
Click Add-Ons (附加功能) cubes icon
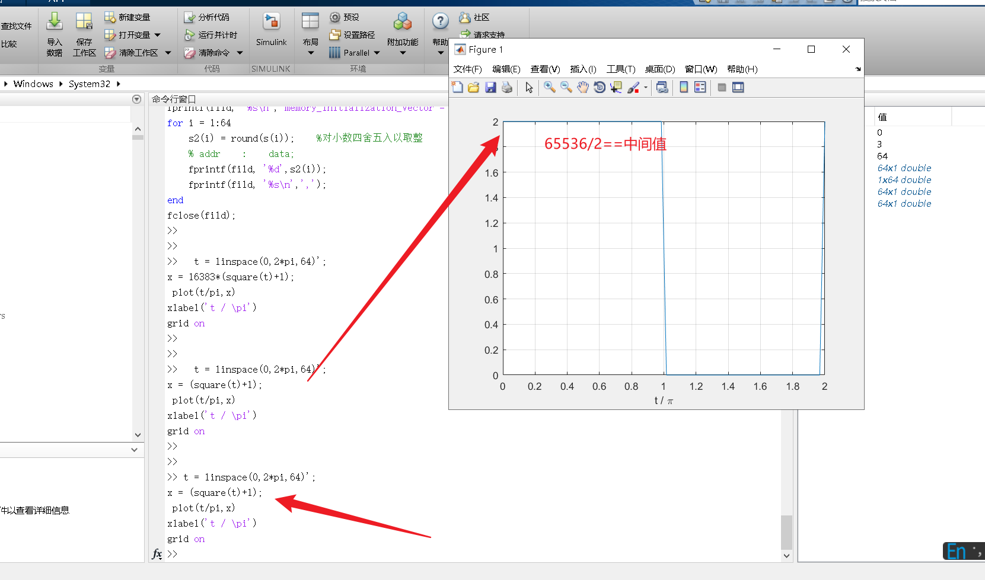tap(403, 22)
